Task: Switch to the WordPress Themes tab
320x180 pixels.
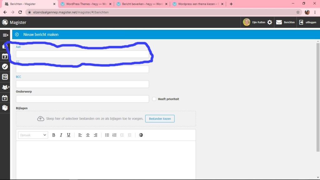Action: (84, 4)
